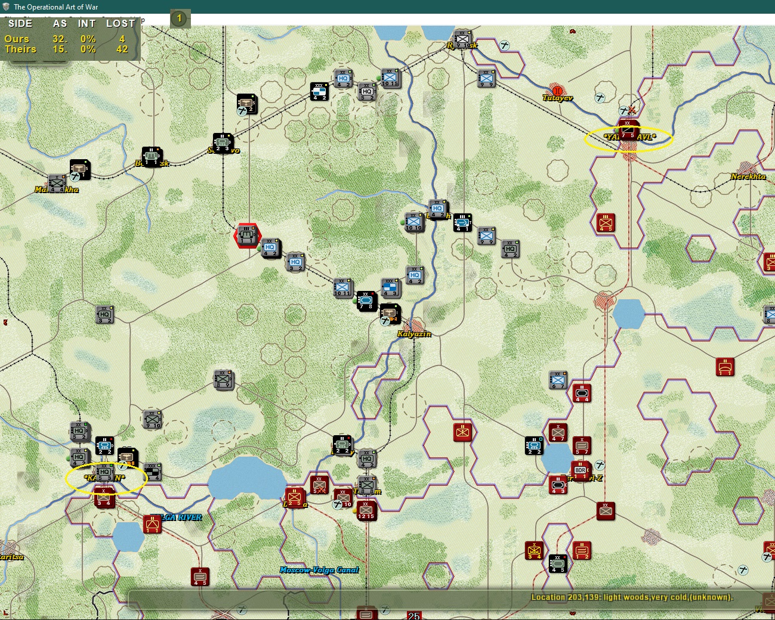This screenshot has height=620, width=775.
Task: Click the Theirs lost value 42
Action: click(x=122, y=49)
